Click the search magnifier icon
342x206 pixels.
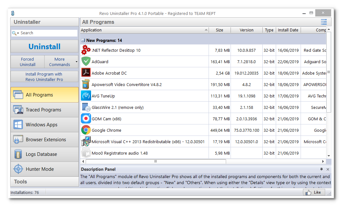point(14,33)
